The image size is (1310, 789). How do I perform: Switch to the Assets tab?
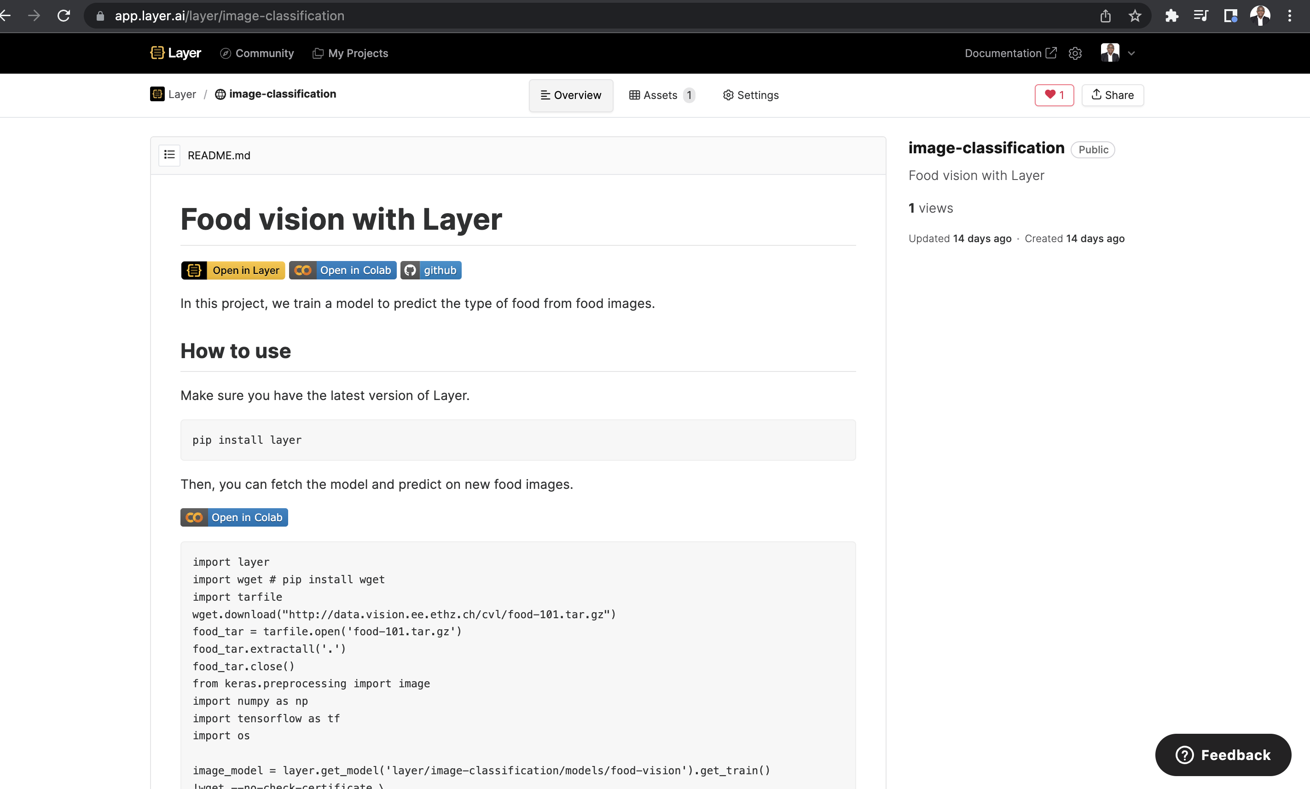coord(661,95)
